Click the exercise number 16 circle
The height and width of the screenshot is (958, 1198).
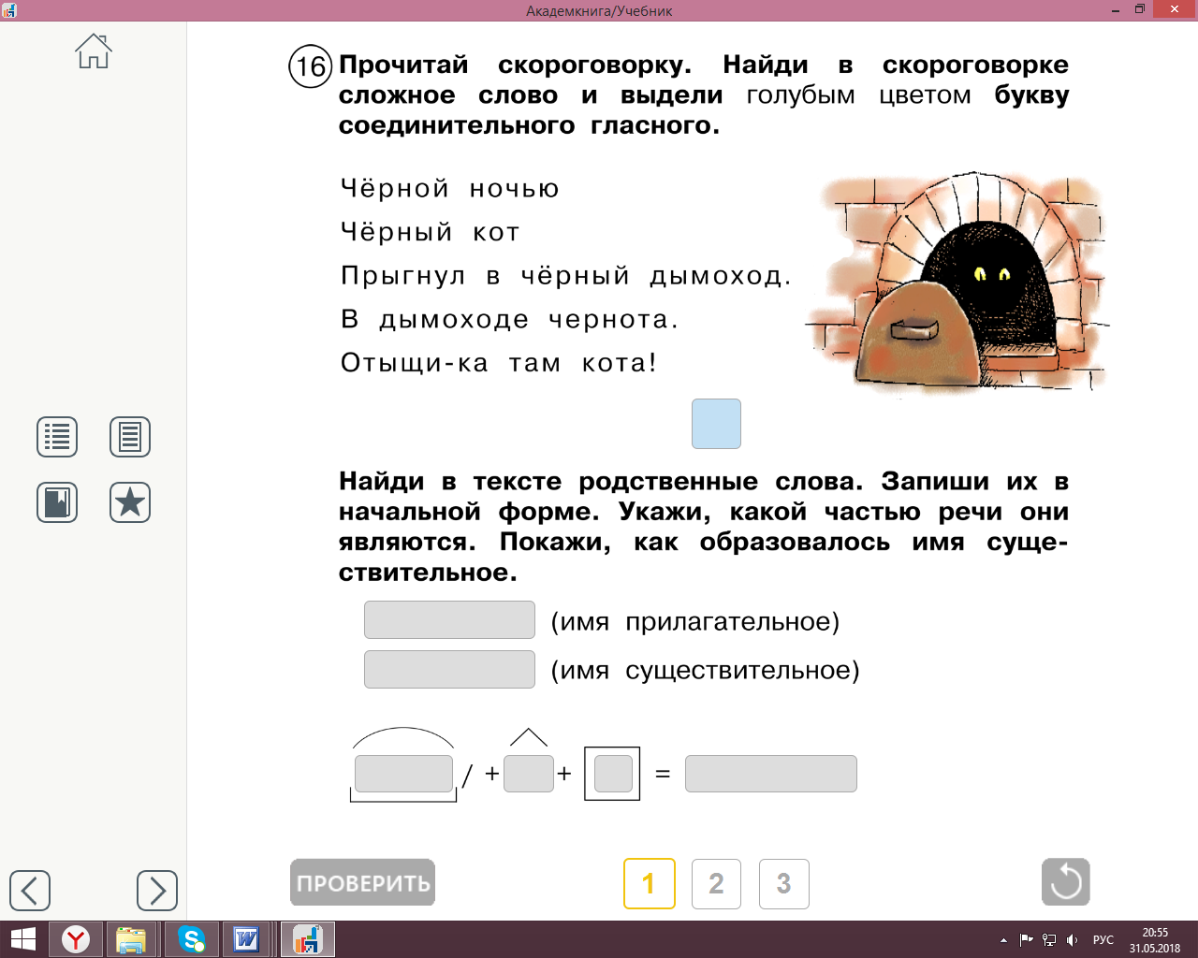point(311,66)
